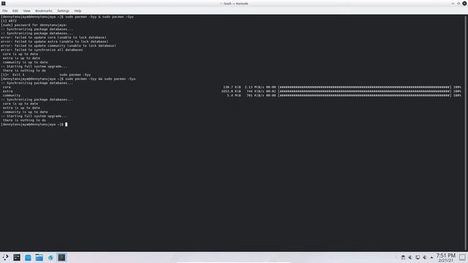Click the last 'there is nothing to do' line
The height and width of the screenshot is (263, 468).
pos(24,120)
